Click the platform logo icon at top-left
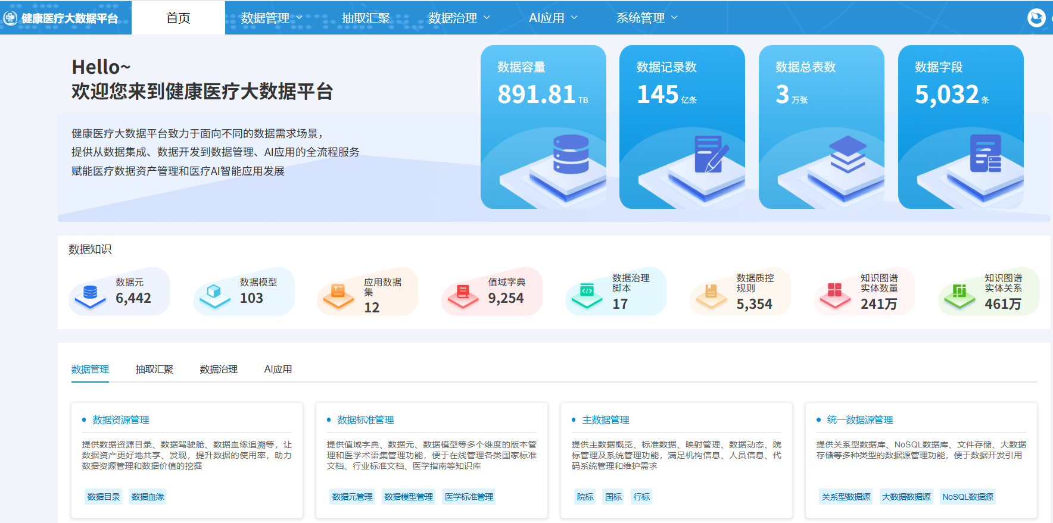Screen dimensions: 1053x523 (x=10, y=18)
